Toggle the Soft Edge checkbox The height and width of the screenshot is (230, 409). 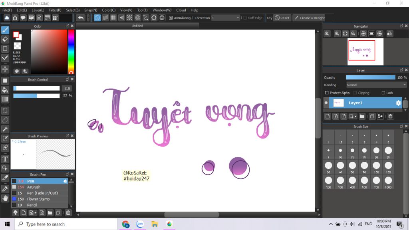pyautogui.click(x=245, y=18)
